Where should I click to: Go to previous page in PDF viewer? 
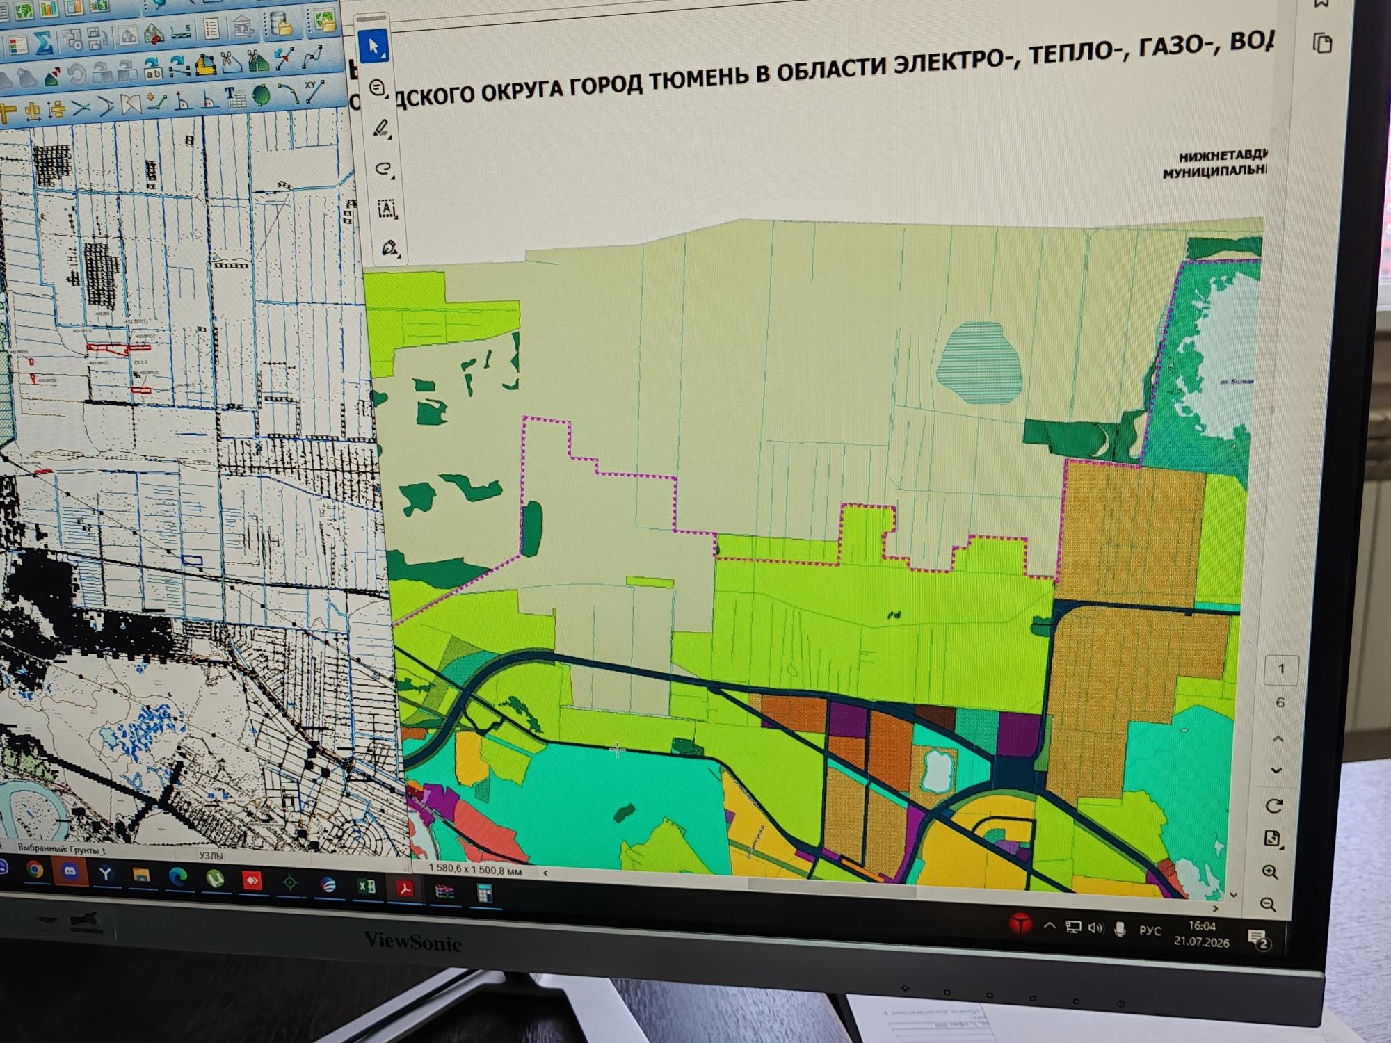tap(1278, 738)
